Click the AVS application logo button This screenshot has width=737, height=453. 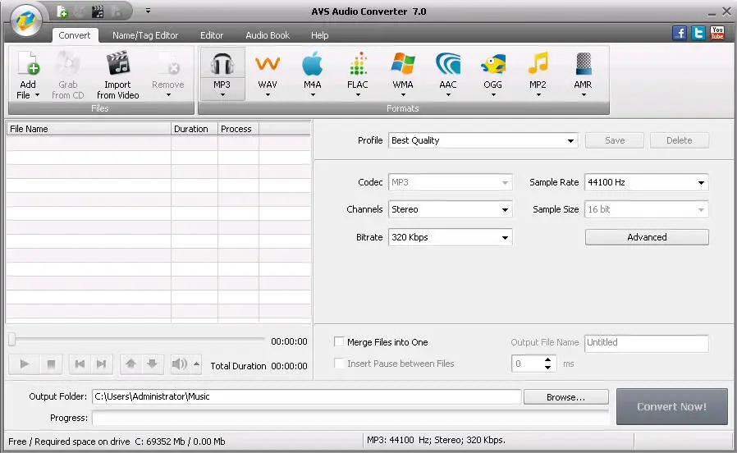[x=26, y=21]
